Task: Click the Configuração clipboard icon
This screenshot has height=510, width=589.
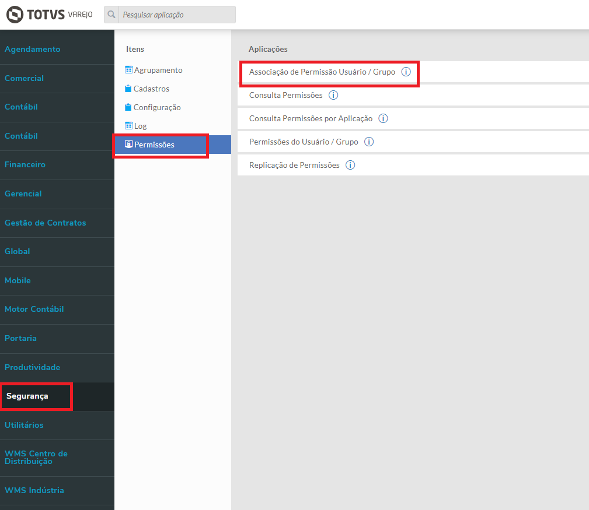Action: coord(128,107)
